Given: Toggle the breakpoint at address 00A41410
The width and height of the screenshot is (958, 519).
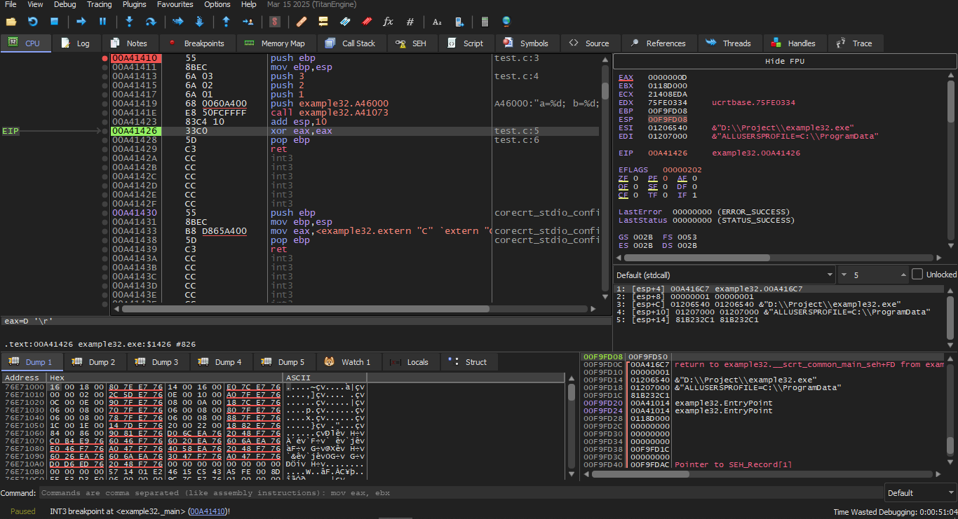Looking at the screenshot, I should pos(105,58).
